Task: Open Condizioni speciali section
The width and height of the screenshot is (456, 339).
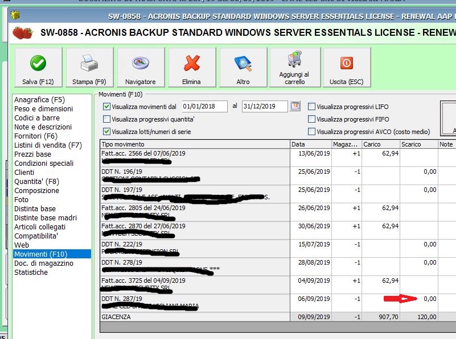Action: pyautogui.click(x=44, y=164)
